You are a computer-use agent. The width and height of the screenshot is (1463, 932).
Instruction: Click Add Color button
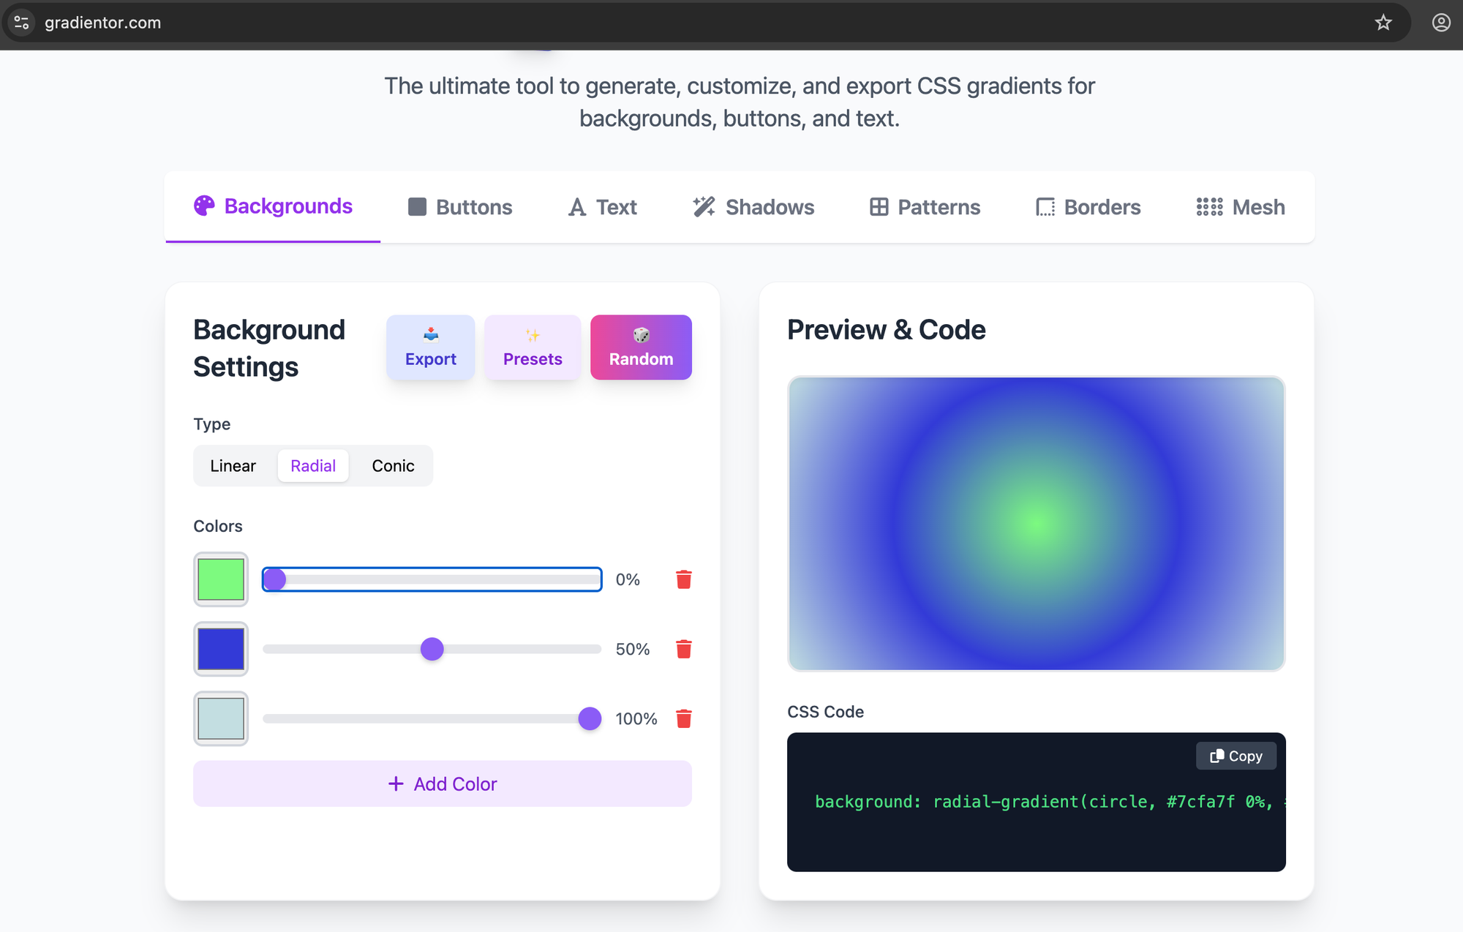tap(442, 783)
